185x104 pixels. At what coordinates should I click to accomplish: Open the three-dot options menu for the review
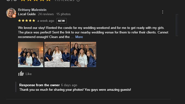tap(163, 12)
